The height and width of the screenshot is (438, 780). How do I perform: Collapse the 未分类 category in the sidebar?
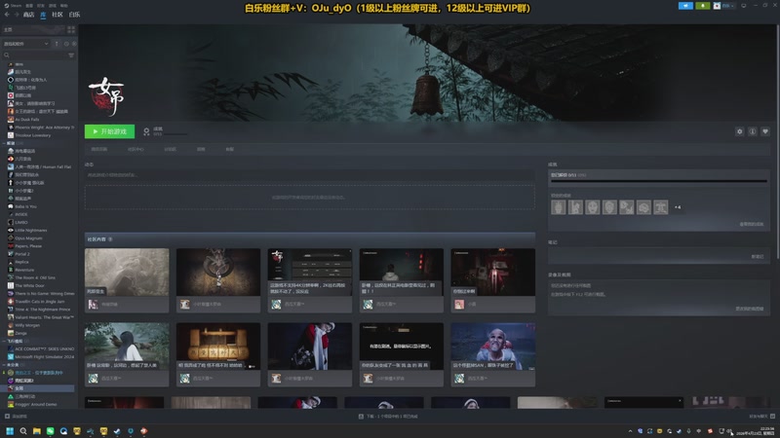coord(5,364)
